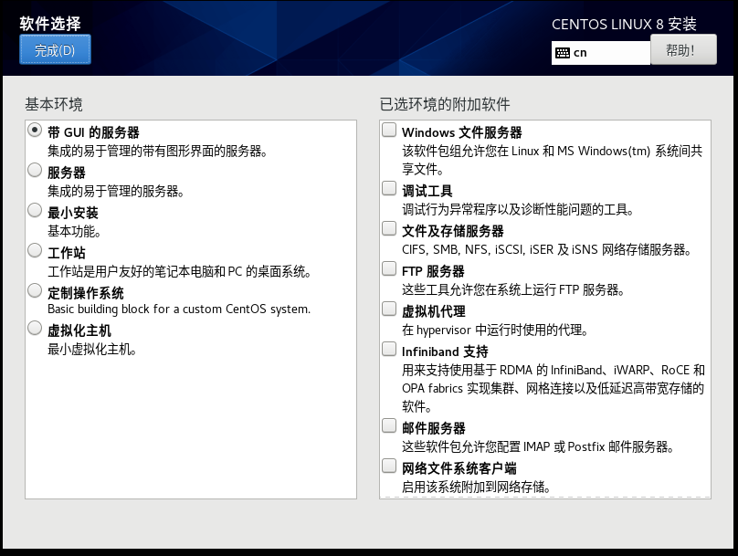Screen dimensions: 738x556
Task: Click the Linux 和 MS Windows(tm) sharing description
Action: [552, 160]
